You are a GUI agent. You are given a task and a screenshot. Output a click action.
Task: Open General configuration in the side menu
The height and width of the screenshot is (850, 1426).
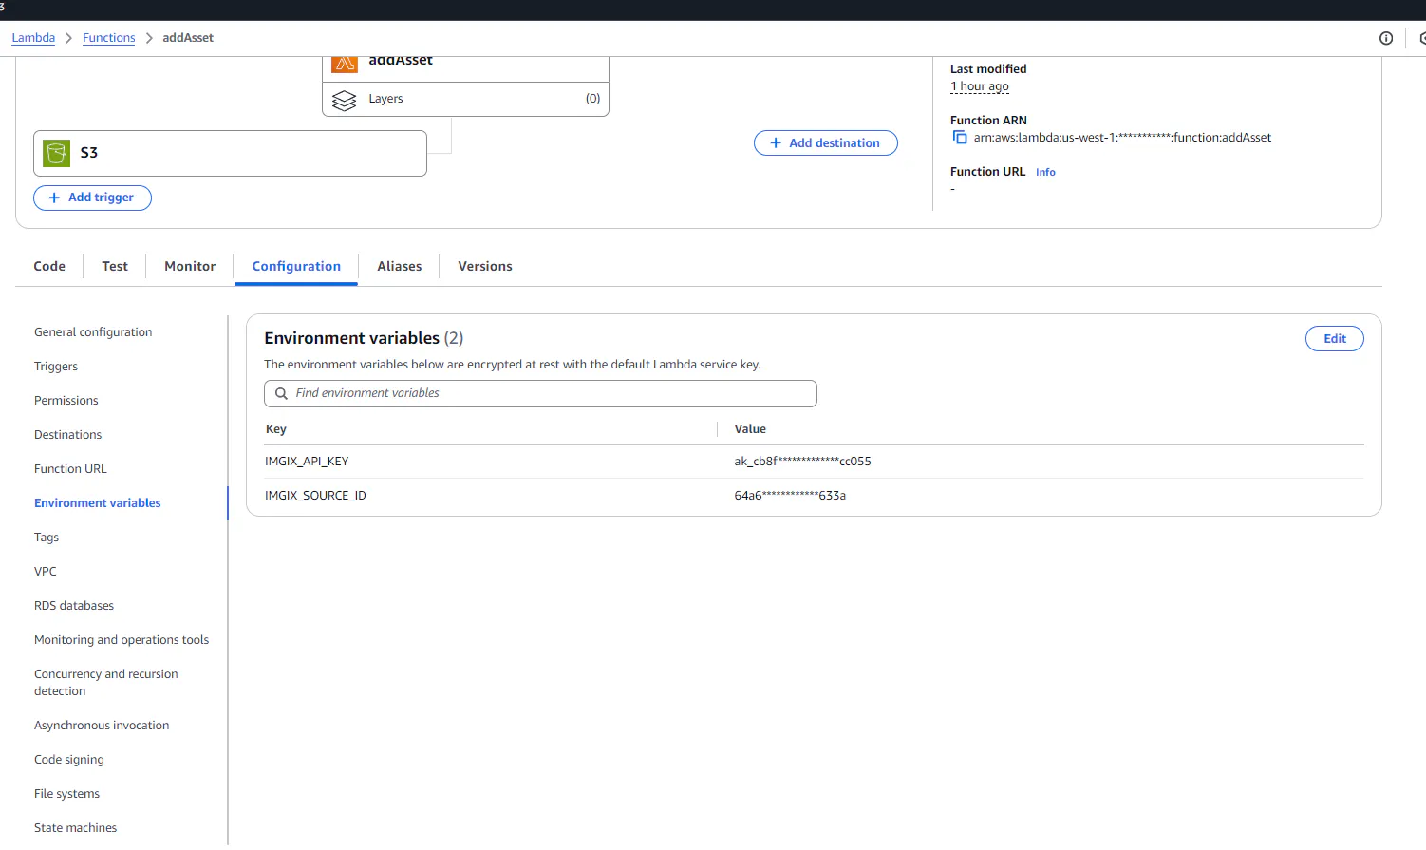coord(93,332)
